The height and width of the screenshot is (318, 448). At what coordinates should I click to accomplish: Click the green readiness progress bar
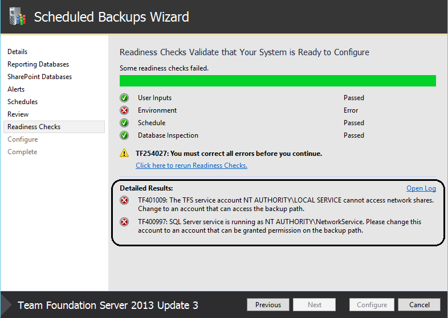pos(278,81)
